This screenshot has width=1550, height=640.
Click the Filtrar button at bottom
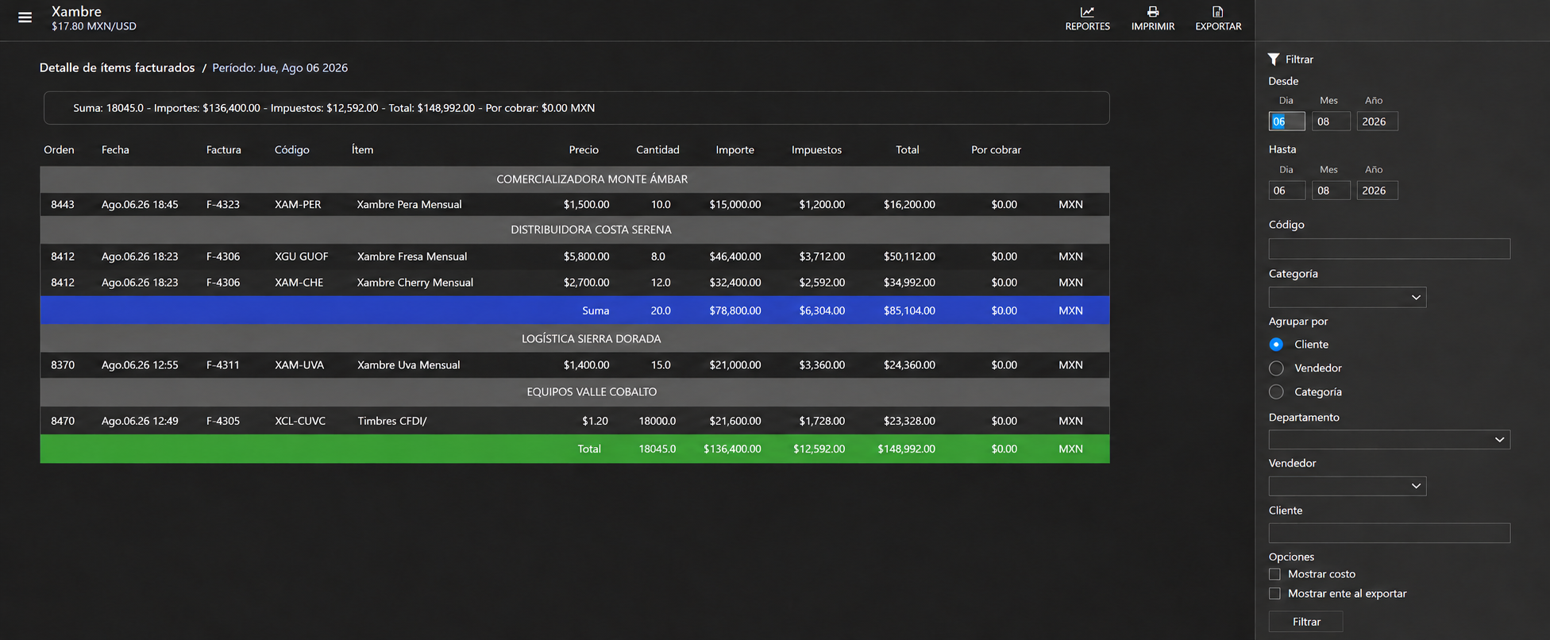1306,622
